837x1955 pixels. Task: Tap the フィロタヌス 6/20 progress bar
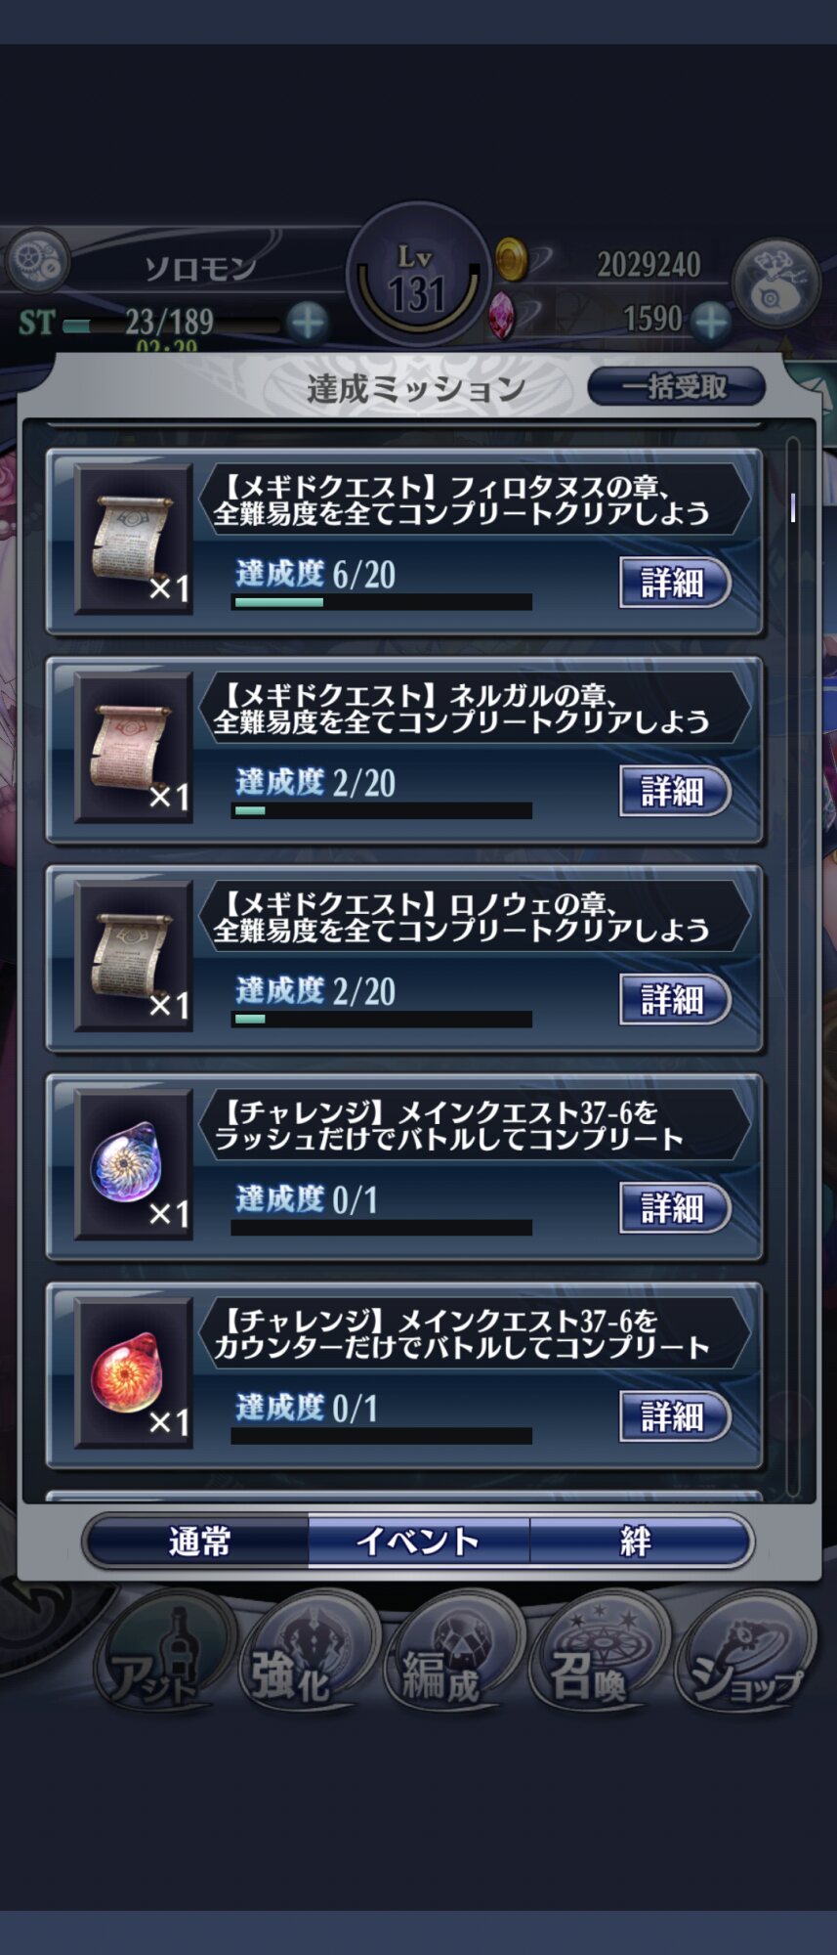[x=382, y=603]
